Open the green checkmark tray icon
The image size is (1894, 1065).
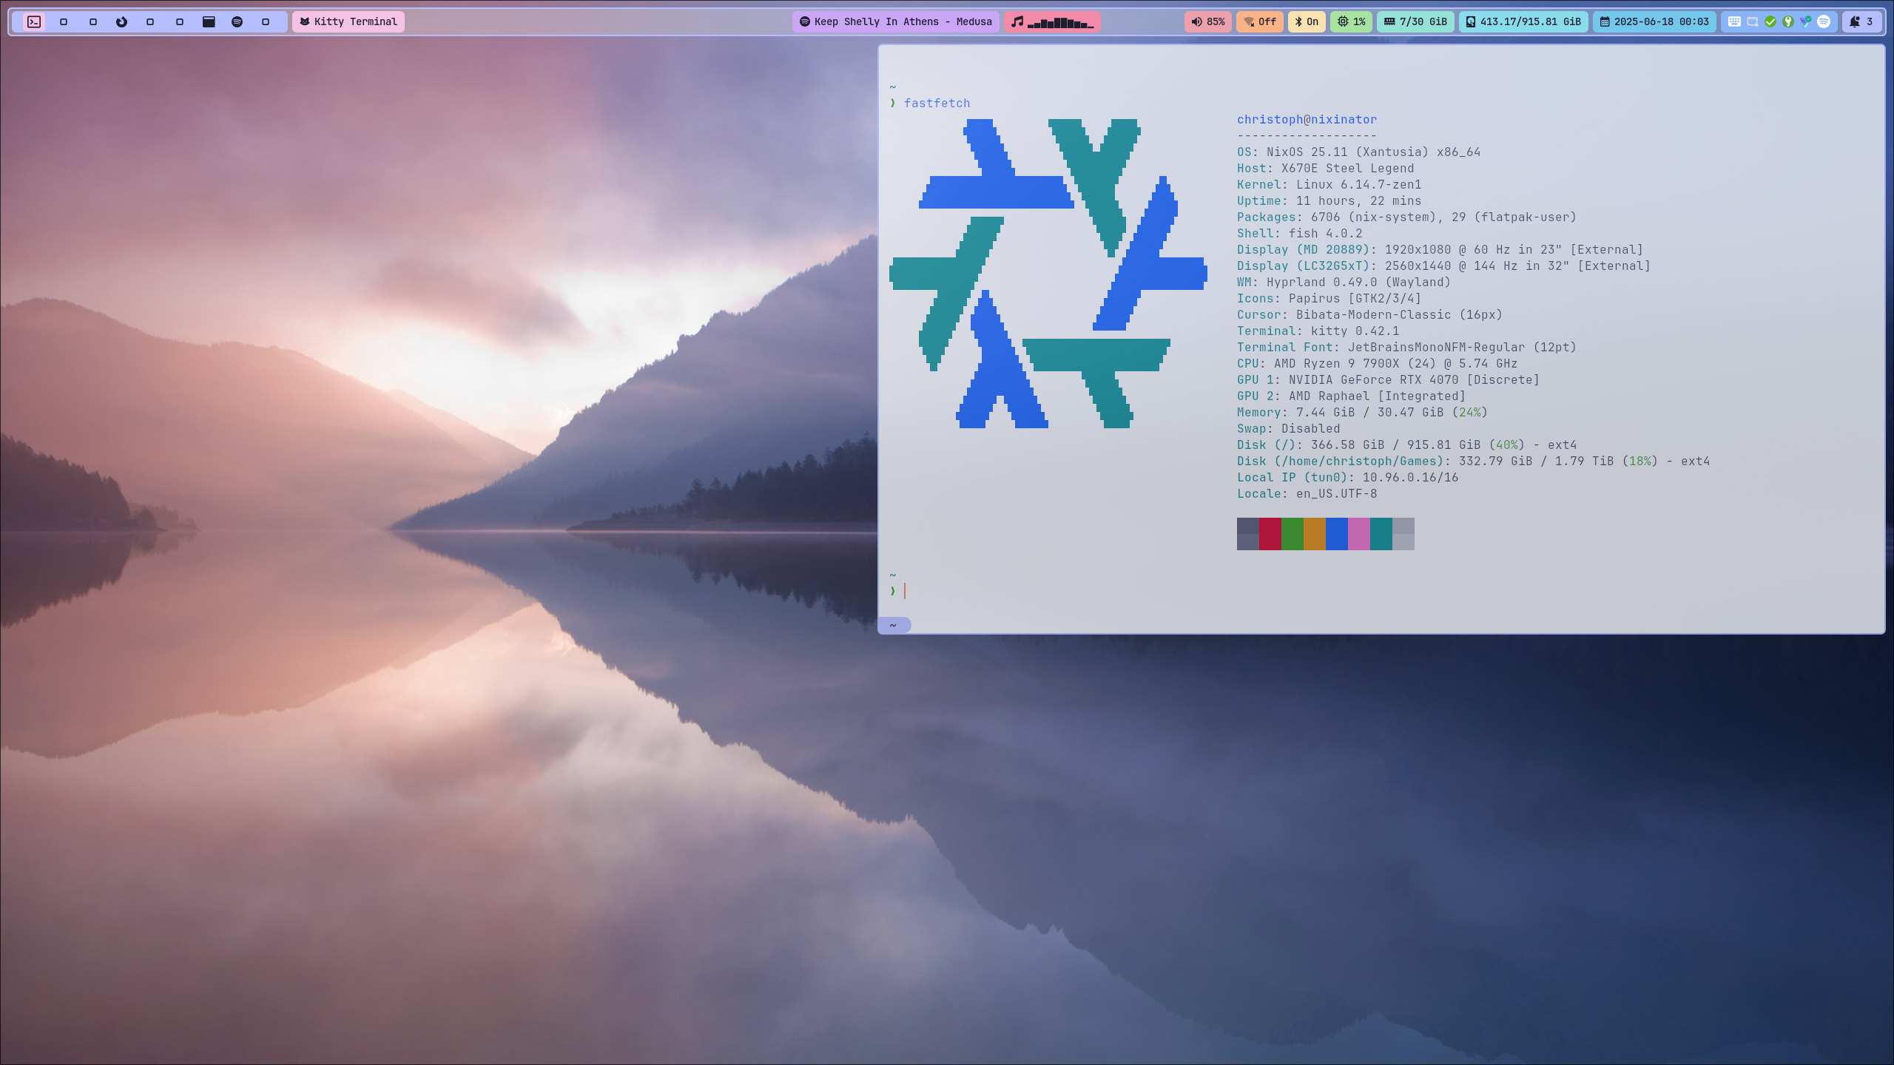[1770, 21]
